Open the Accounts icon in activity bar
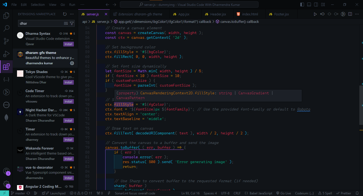The height and width of the screenshot is (196, 363). point(6,171)
